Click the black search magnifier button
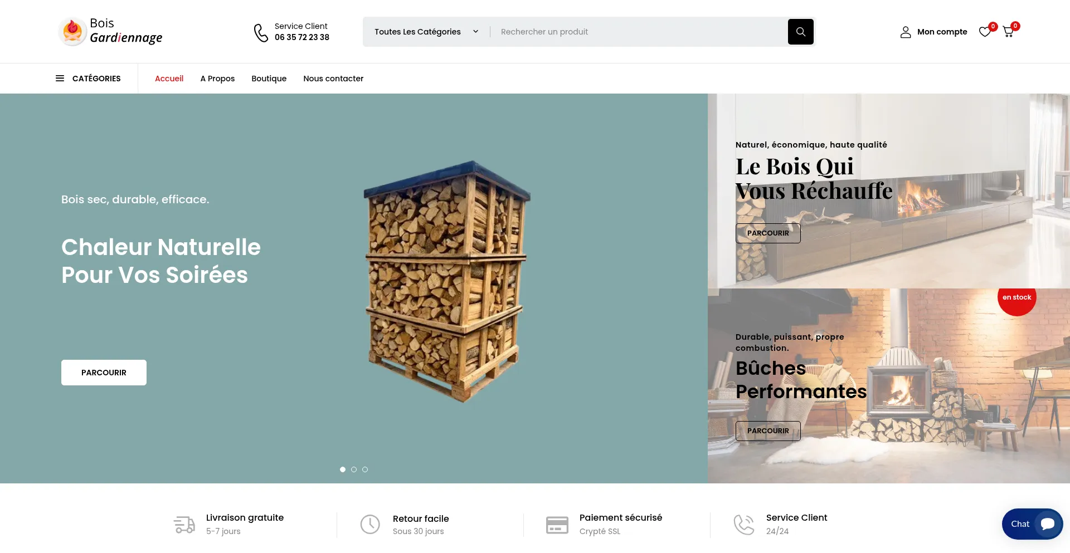The image size is (1070, 553). [800, 32]
